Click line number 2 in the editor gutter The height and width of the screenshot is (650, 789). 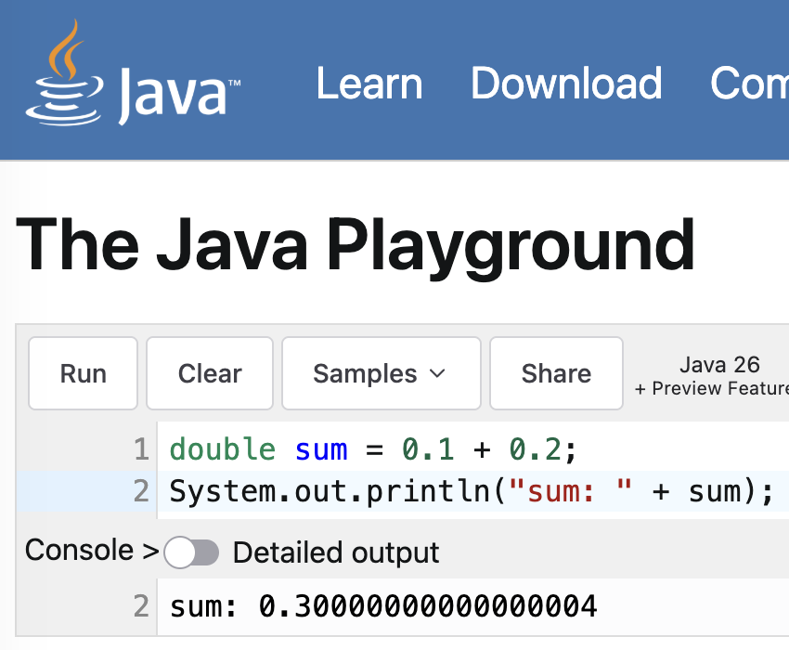pos(141,491)
